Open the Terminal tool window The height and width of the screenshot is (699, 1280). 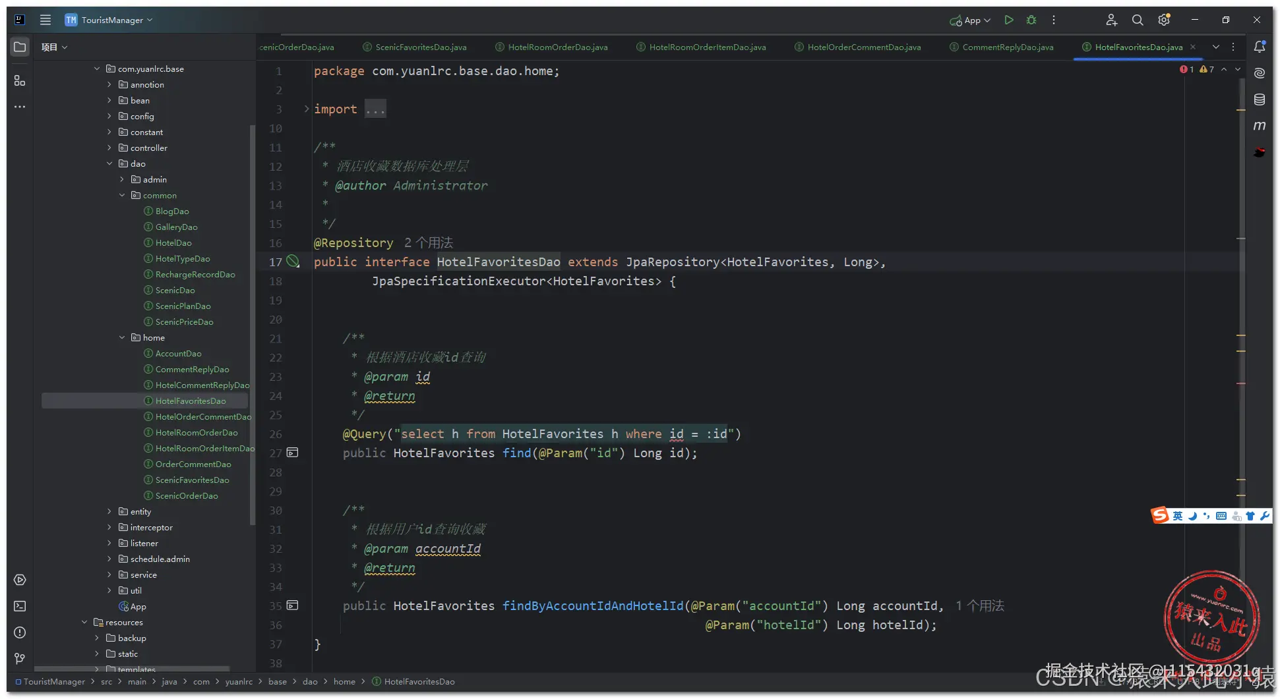coord(20,606)
